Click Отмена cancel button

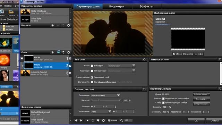pyautogui.click(x=214, y=120)
